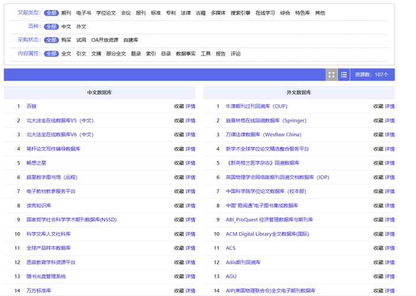Filter content attribute by 部分全文

116,54
